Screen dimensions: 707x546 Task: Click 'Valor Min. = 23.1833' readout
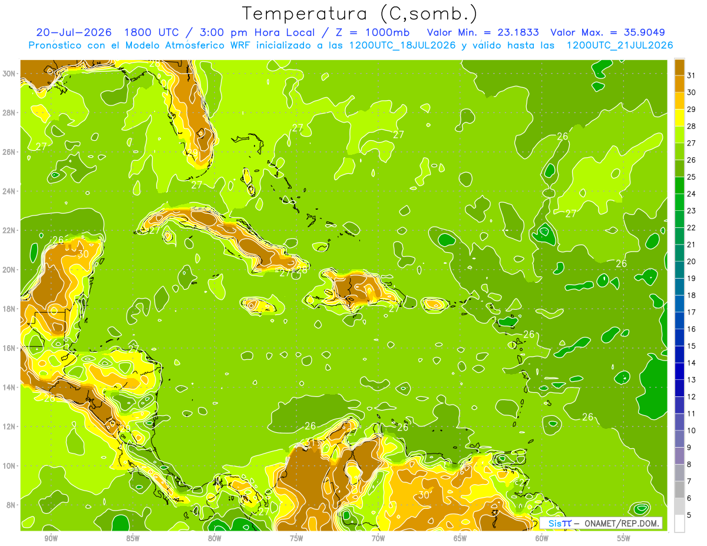[484, 32]
